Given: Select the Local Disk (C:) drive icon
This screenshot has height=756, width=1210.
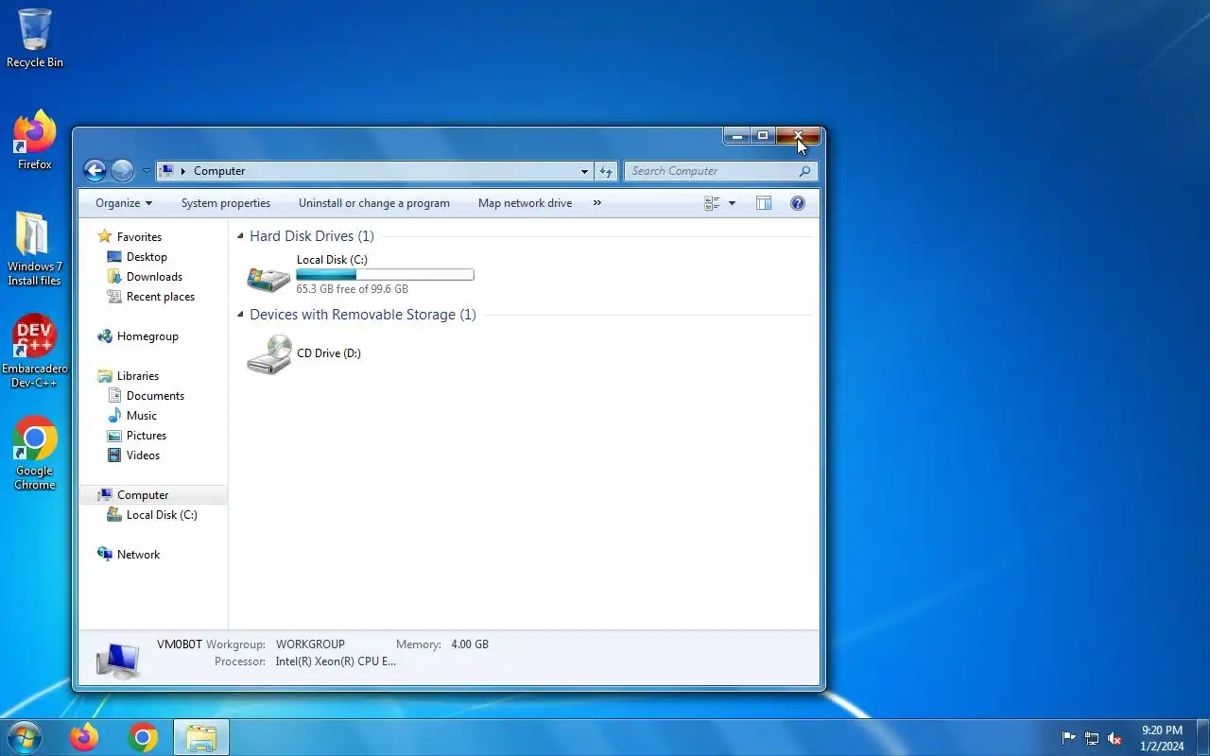Looking at the screenshot, I should 268,278.
